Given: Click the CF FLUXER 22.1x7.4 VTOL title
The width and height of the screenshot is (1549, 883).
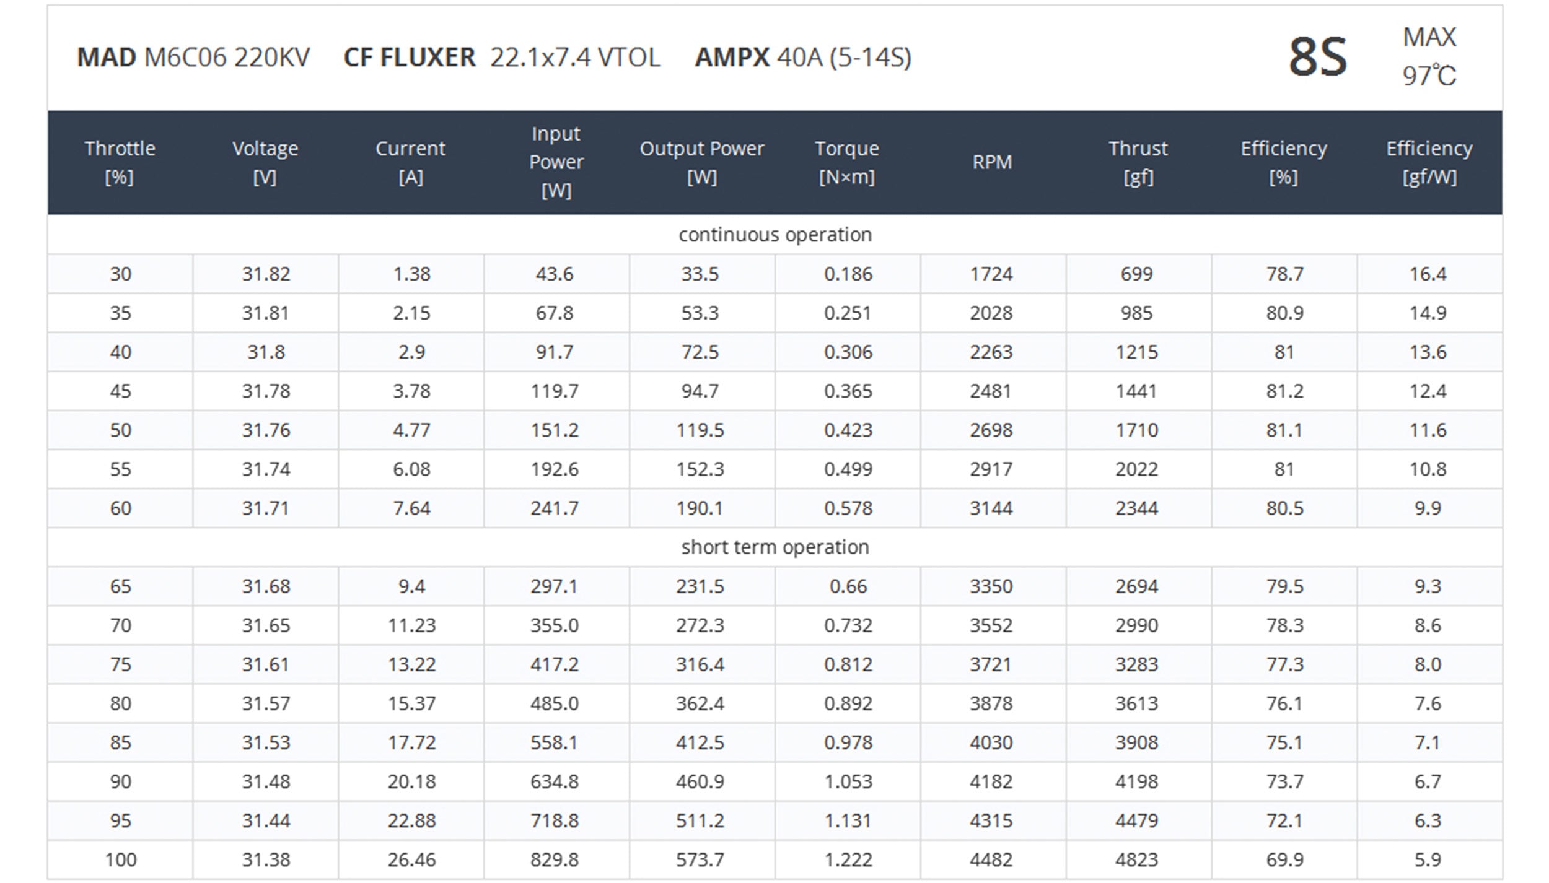Looking at the screenshot, I should point(502,58).
